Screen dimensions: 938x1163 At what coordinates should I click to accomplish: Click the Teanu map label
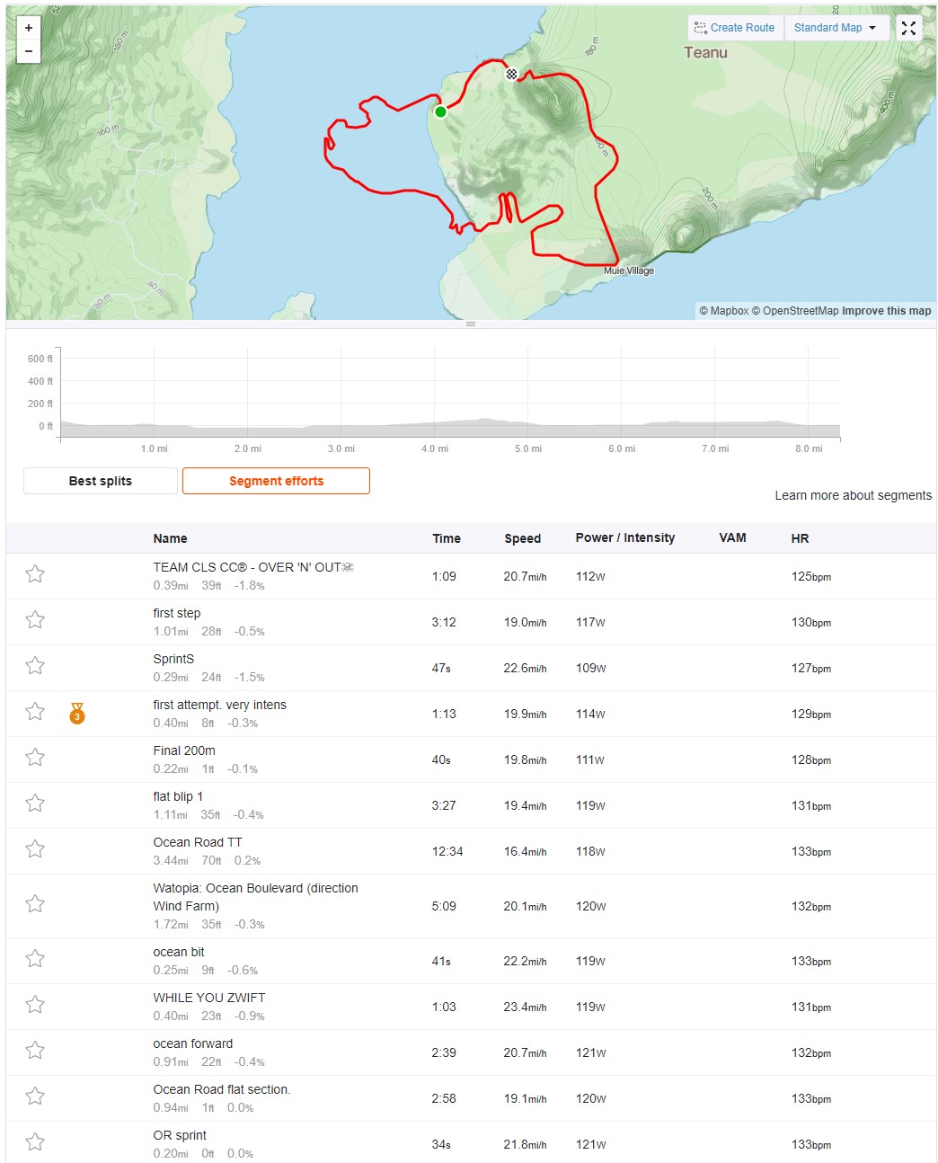706,53
